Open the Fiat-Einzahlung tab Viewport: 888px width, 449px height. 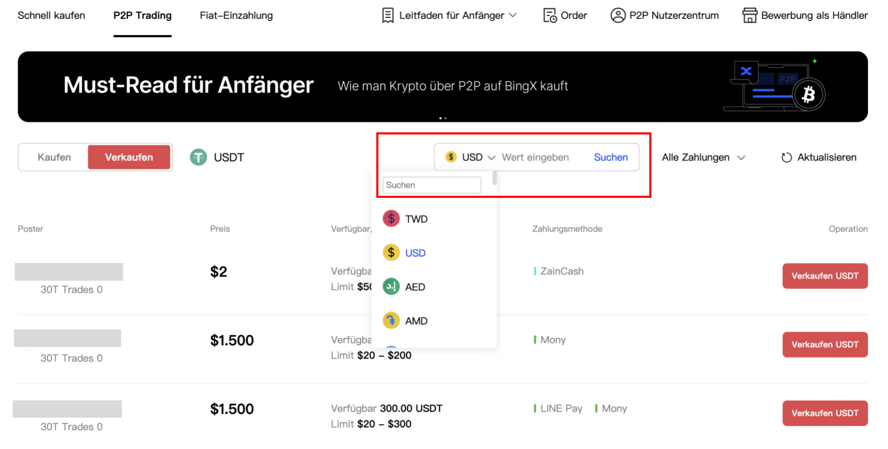[x=236, y=15]
